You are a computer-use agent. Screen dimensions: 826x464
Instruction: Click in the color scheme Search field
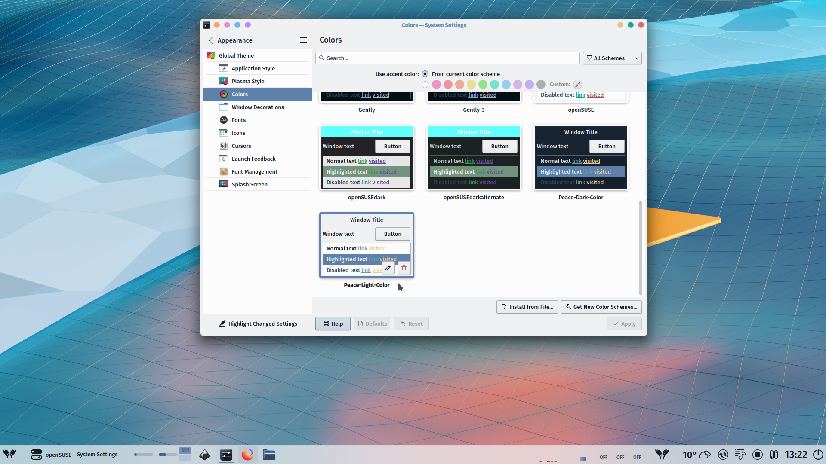[x=447, y=58]
